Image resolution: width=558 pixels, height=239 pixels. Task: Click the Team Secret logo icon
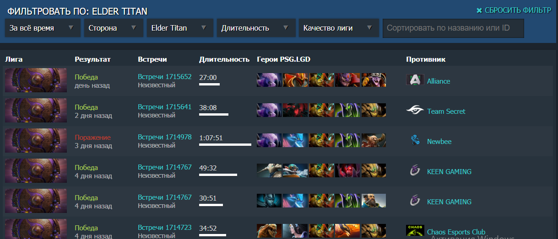click(415, 111)
